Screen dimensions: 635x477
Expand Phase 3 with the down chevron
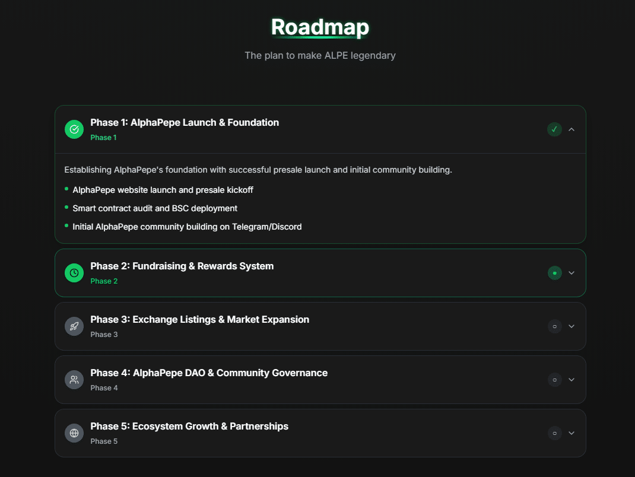tap(571, 326)
